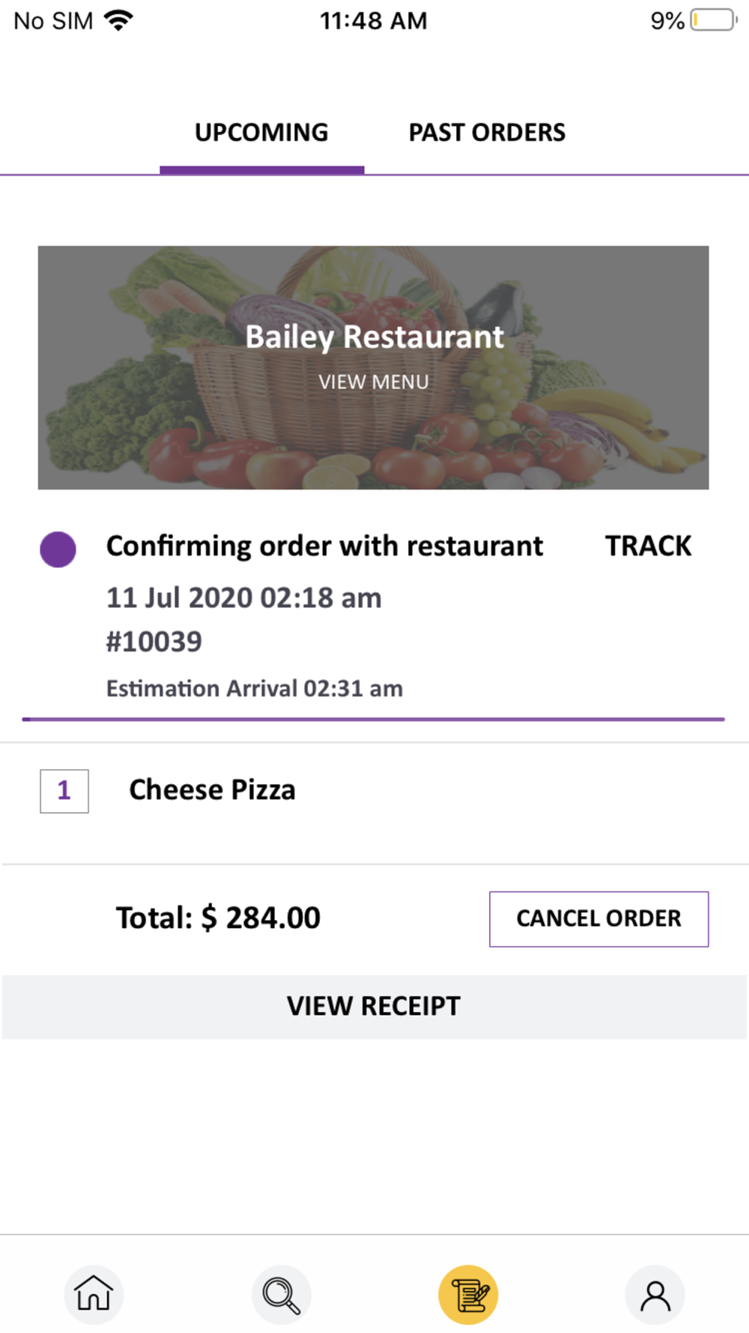The width and height of the screenshot is (749, 1333).
Task: Tap the purple order progress bar
Action: tap(373, 719)
